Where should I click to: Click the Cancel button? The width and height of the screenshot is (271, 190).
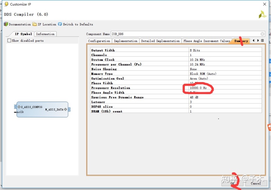(x=256, y=183)
